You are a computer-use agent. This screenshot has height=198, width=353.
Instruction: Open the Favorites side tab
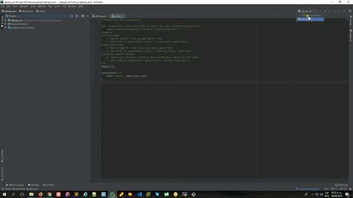pyautogui.click(x=2, y=156)
